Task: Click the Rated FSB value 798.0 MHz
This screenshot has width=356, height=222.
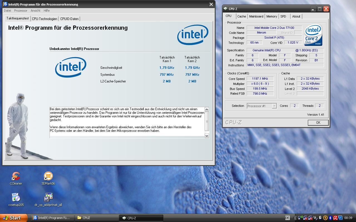Action: pos(260,94)
